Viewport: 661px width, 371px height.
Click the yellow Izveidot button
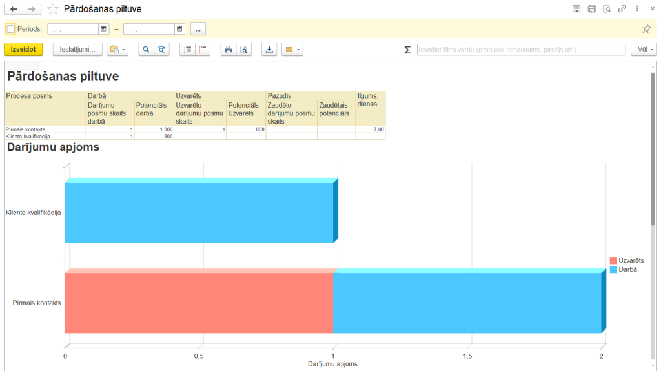23,50
